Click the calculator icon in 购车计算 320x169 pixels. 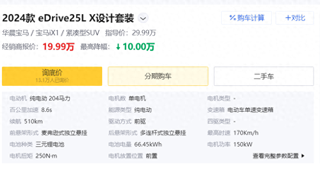(232, 18)
